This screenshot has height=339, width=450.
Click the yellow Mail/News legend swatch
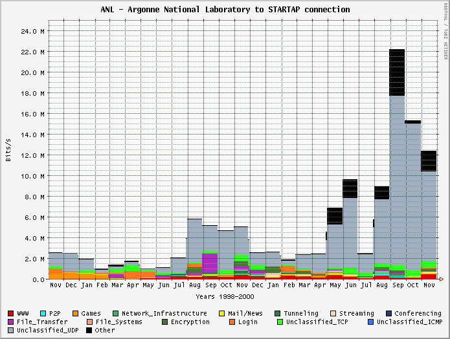click(x=221, y=314)
